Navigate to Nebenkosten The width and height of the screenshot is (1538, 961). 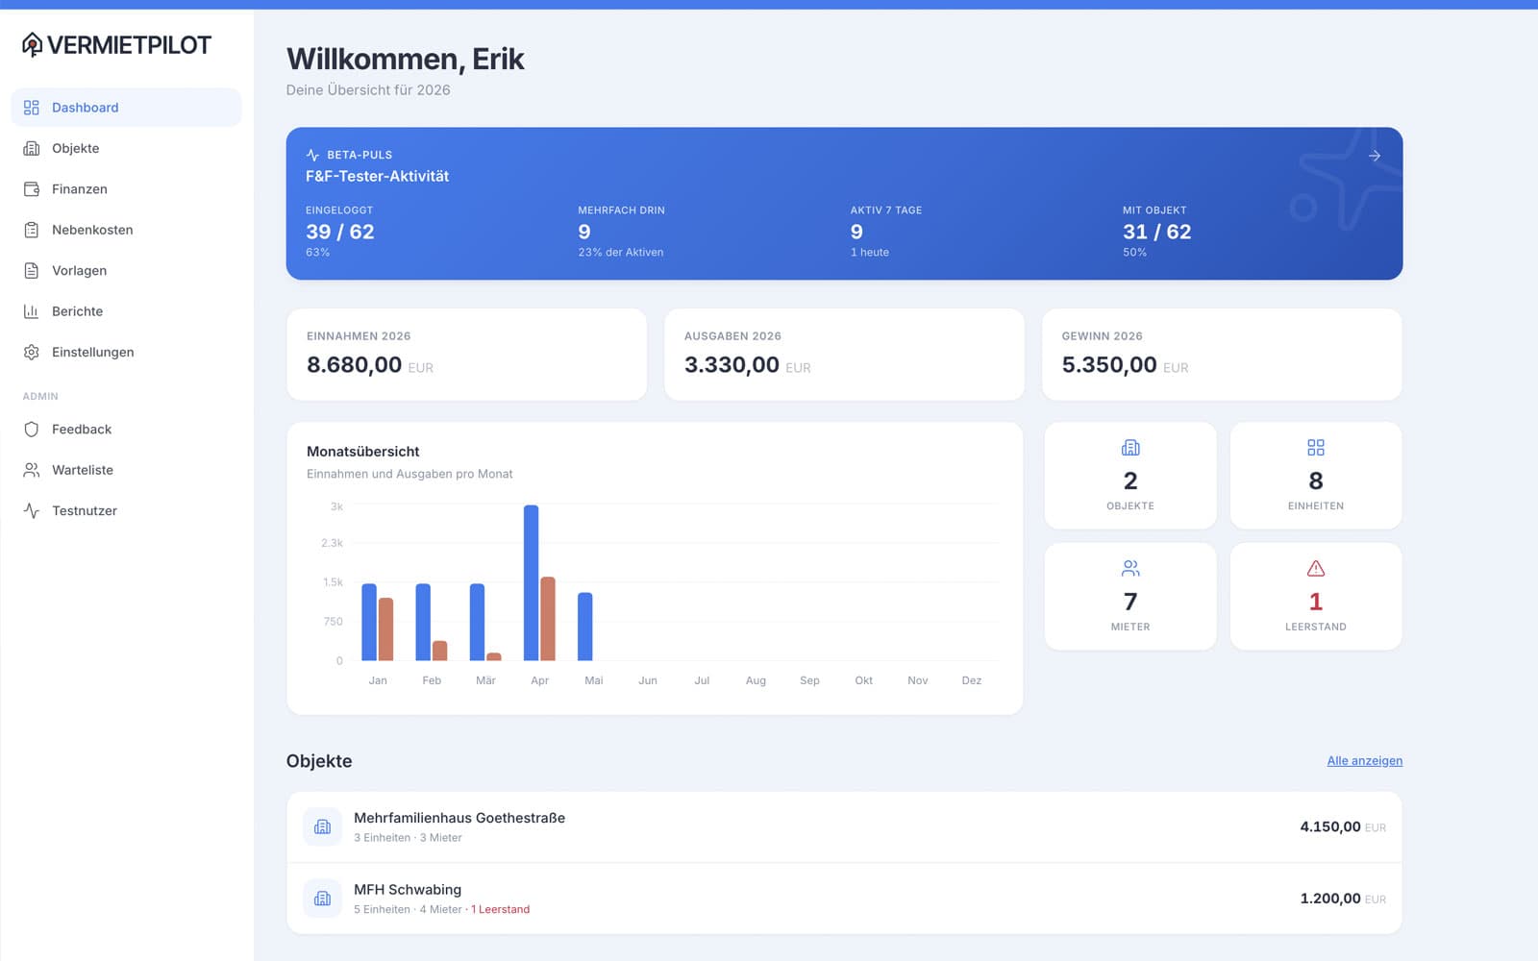(126, 230)
